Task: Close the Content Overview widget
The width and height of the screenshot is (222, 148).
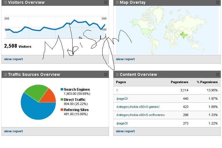Action: (218, 74)
